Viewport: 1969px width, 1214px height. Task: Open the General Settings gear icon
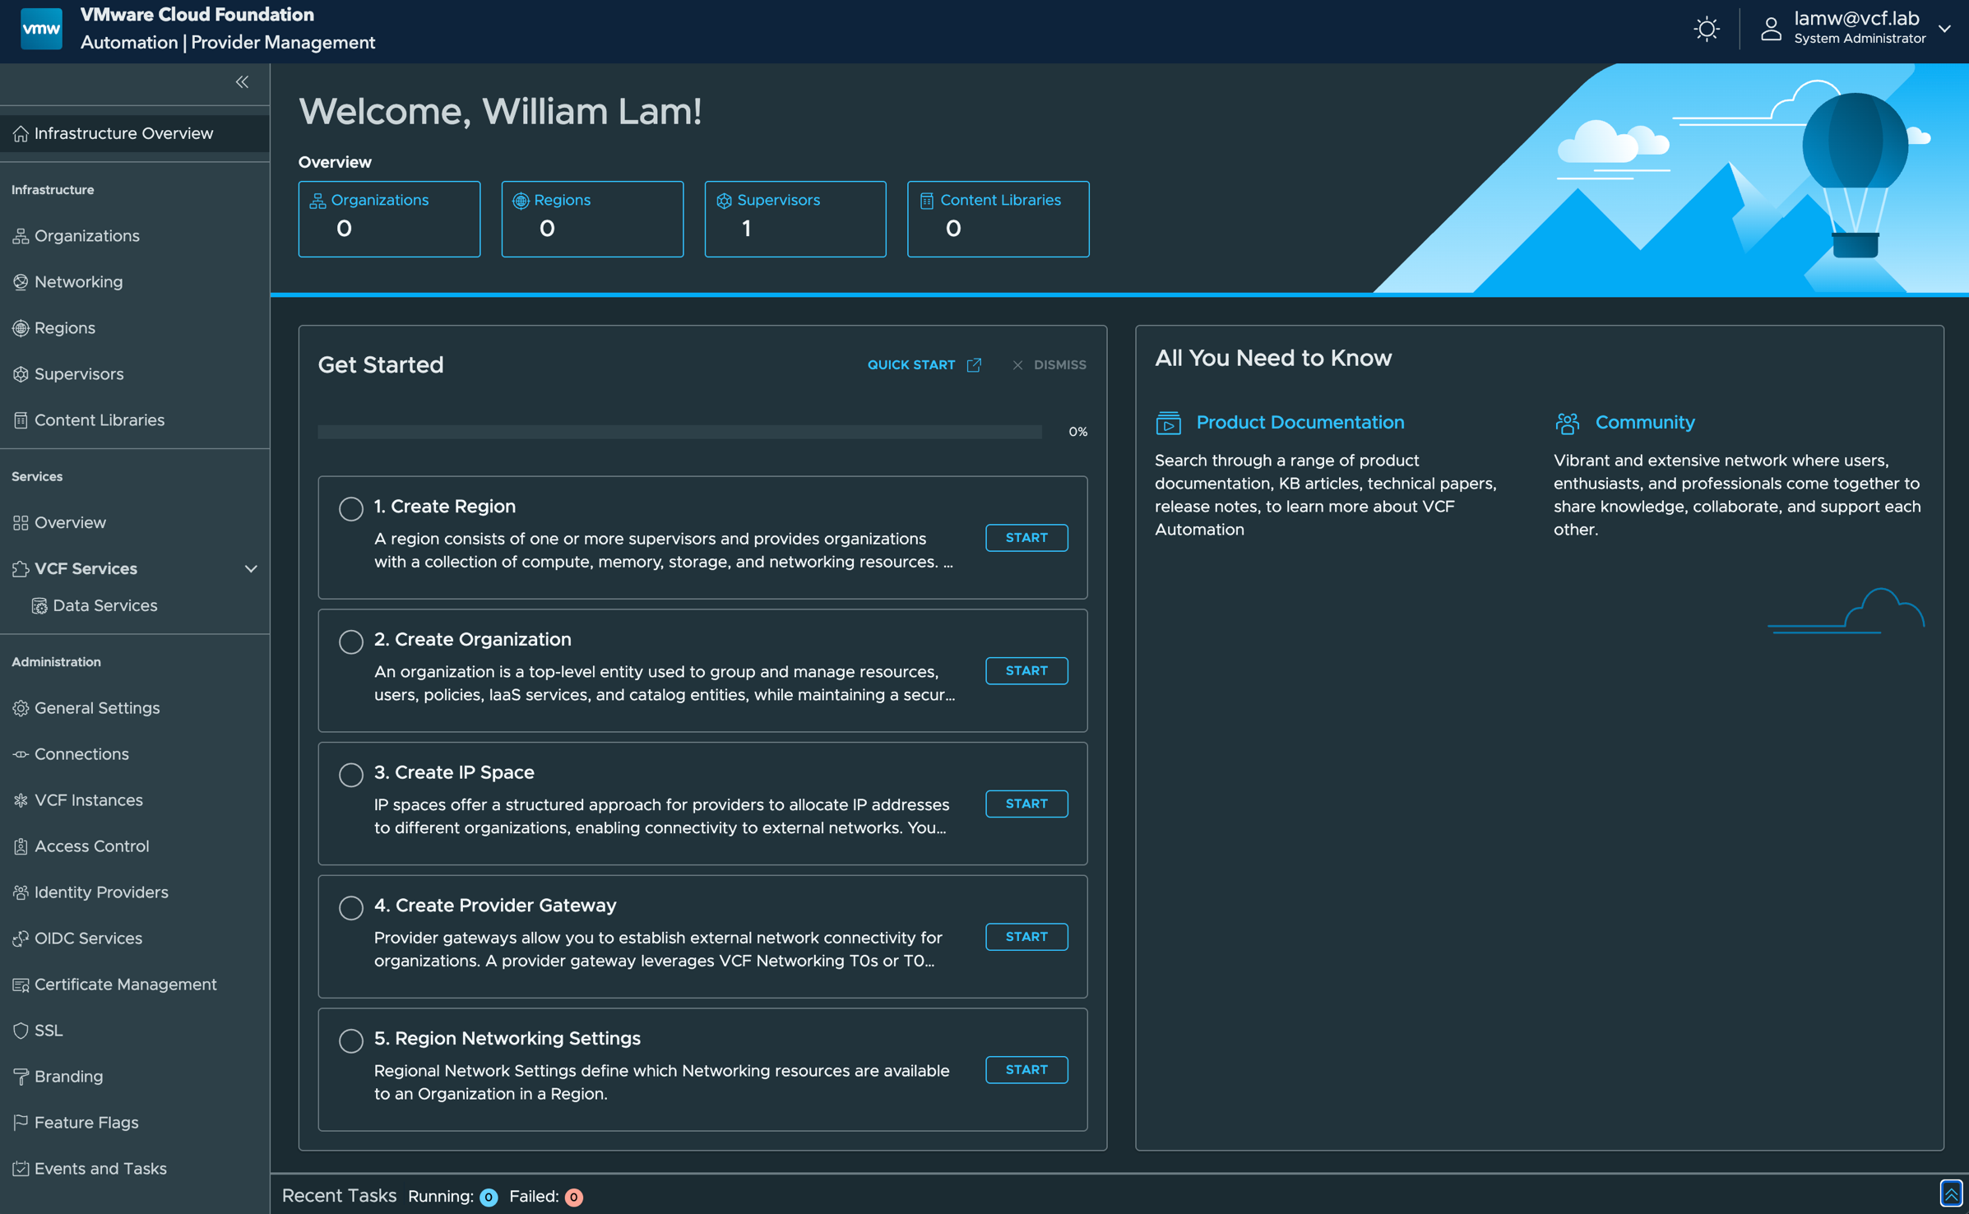21,708
